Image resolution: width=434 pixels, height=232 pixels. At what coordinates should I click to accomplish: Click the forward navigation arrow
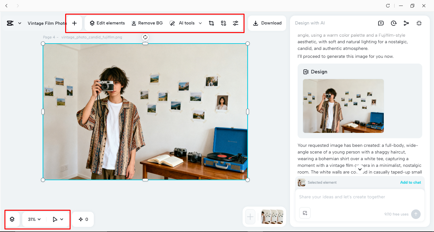tap(17, 6)
